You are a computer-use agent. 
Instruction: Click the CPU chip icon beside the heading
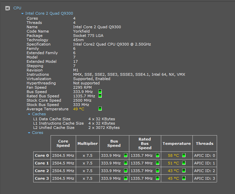pyautogui.click(x=8, y=8)
